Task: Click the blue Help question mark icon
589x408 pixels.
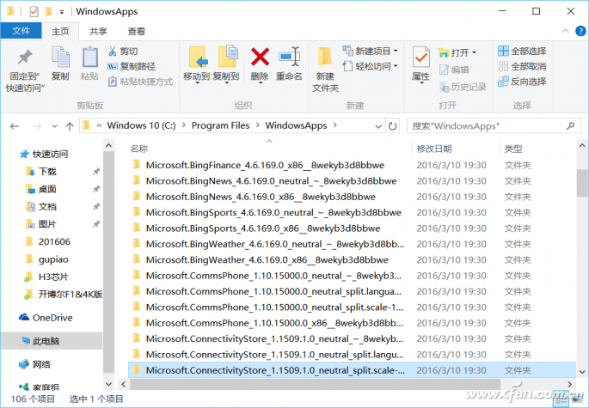Action: [580, 31]
